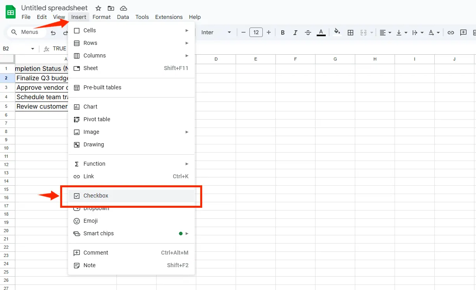Click the move to folder icon

pos(111,8)
